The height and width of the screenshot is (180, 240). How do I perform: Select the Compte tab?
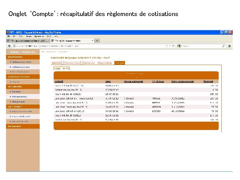click(119, 63)
